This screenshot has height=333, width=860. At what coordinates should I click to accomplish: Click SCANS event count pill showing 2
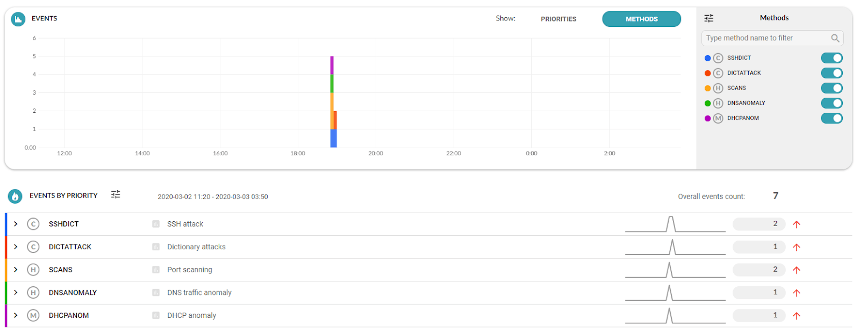click(x=759, y=270)
